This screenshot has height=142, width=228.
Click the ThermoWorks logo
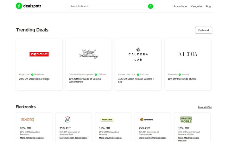coord(147,120)
